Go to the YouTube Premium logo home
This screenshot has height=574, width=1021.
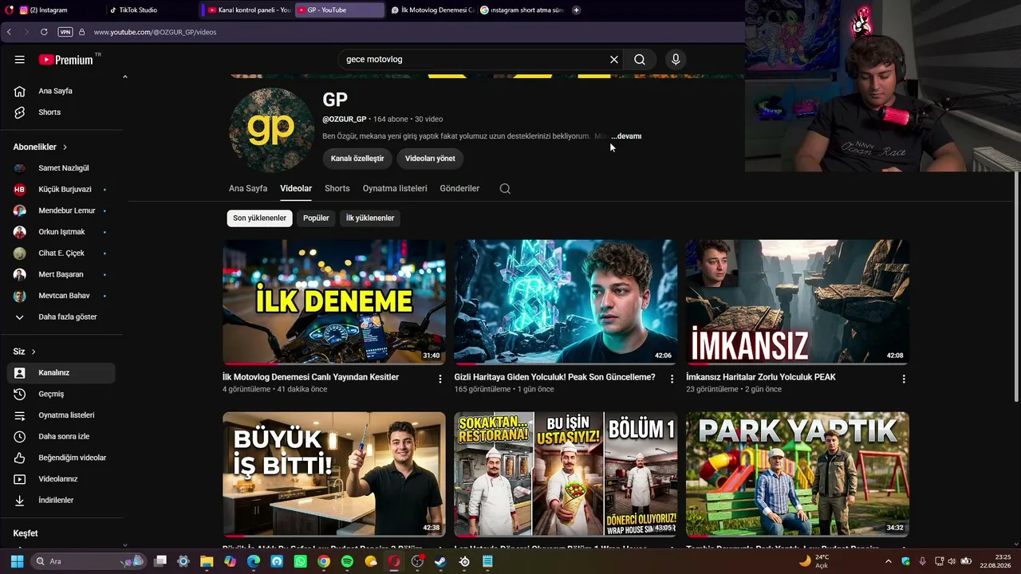click(x=66, y=60)
